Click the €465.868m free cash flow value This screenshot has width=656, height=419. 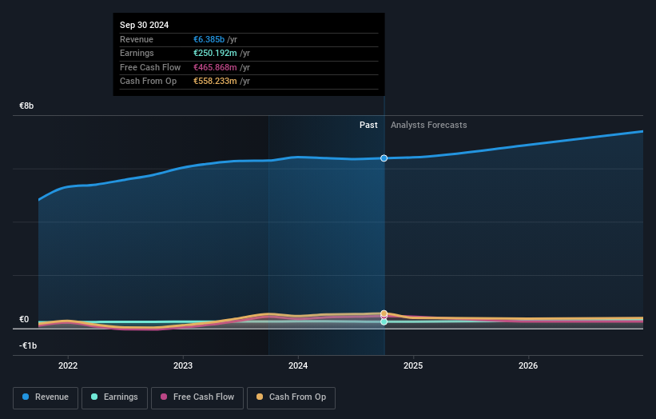pos(215,67)
